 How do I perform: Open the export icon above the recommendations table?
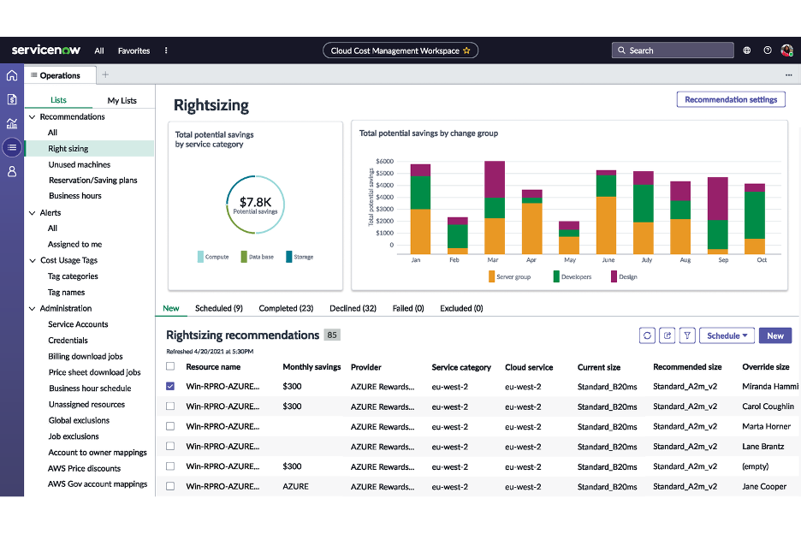(x=667, y=335)
